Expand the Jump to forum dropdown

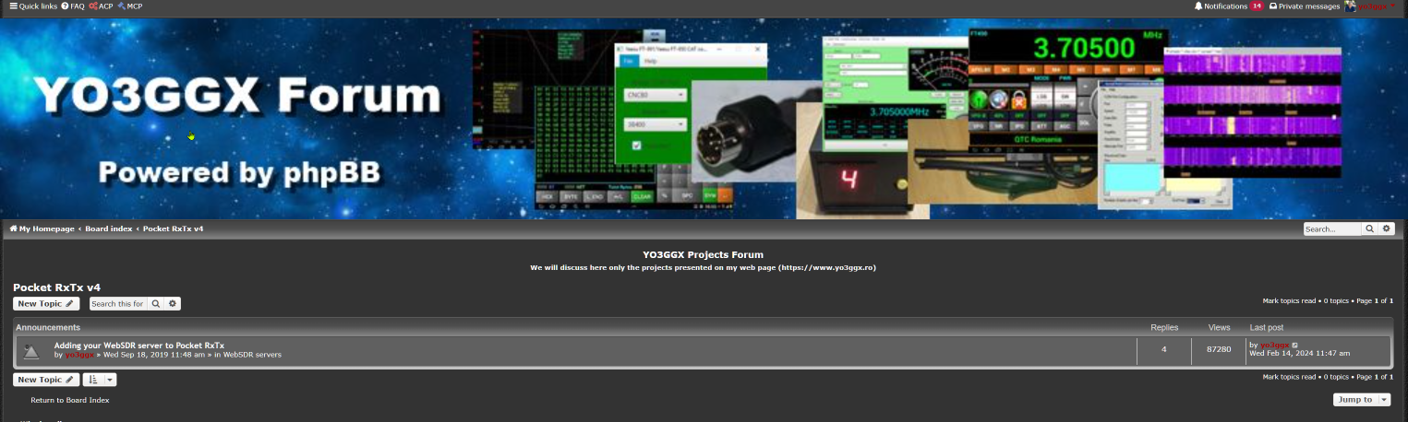[x=1361, y=399]
